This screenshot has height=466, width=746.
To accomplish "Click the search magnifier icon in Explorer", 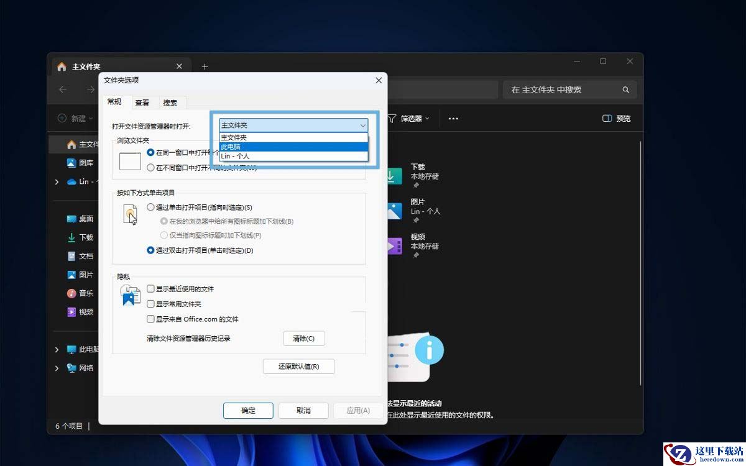I will click(x=625, y=90).
